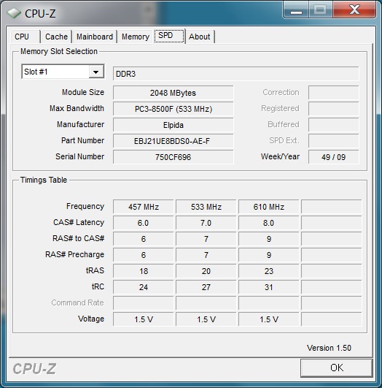Click tRC value 24

click(x=144, y=287)
